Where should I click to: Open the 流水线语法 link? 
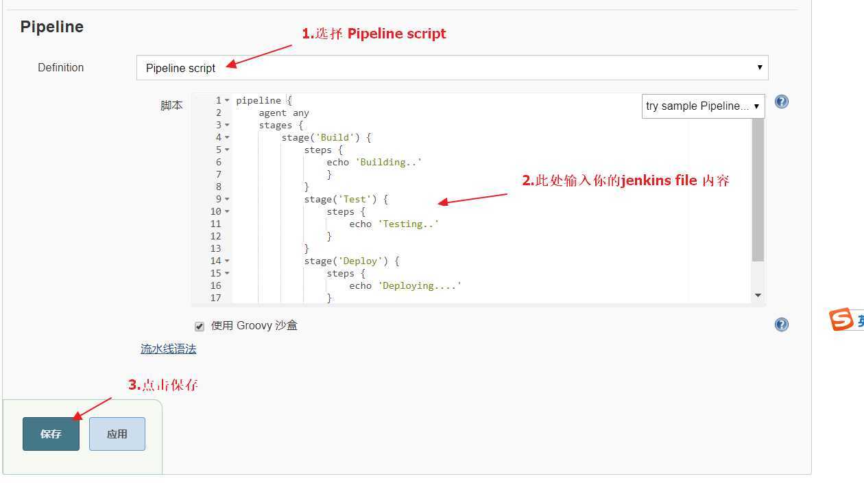[x=168, y=349]
